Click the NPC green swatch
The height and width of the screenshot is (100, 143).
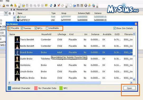pyautogui.click(x=61, y=88)
